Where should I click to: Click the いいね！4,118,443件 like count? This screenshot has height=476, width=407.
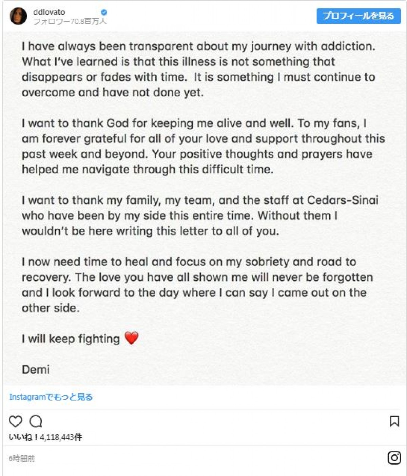pyautogui.click(x=45, y=437)
